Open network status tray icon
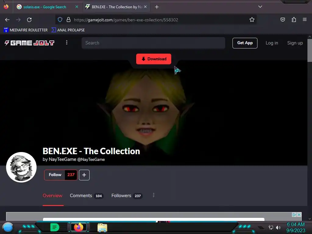The height and width of the screenshot is (234, 312). coord(271,227)
